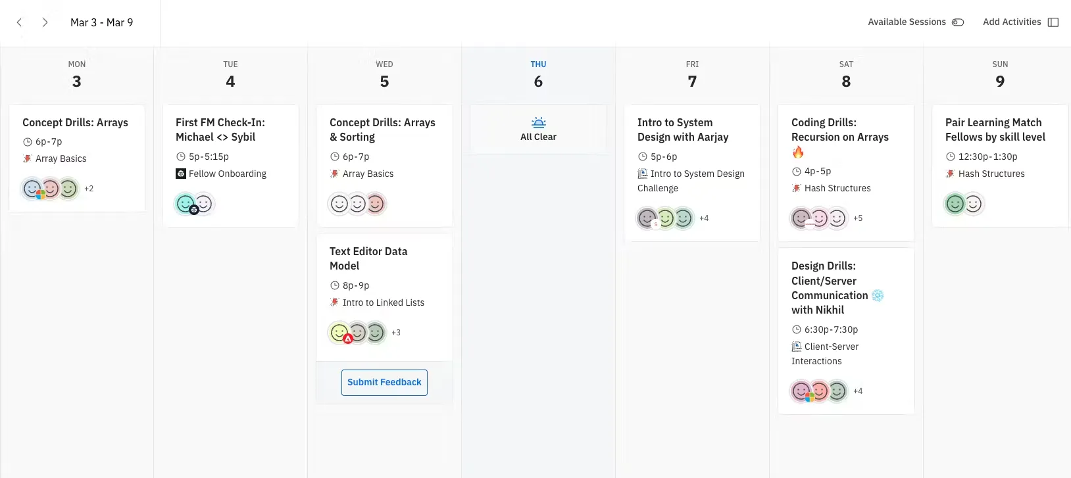The image size is (1071, 478).
Task: Click the yellow attendee avatar on Text Editor
Action: [339, 333]
